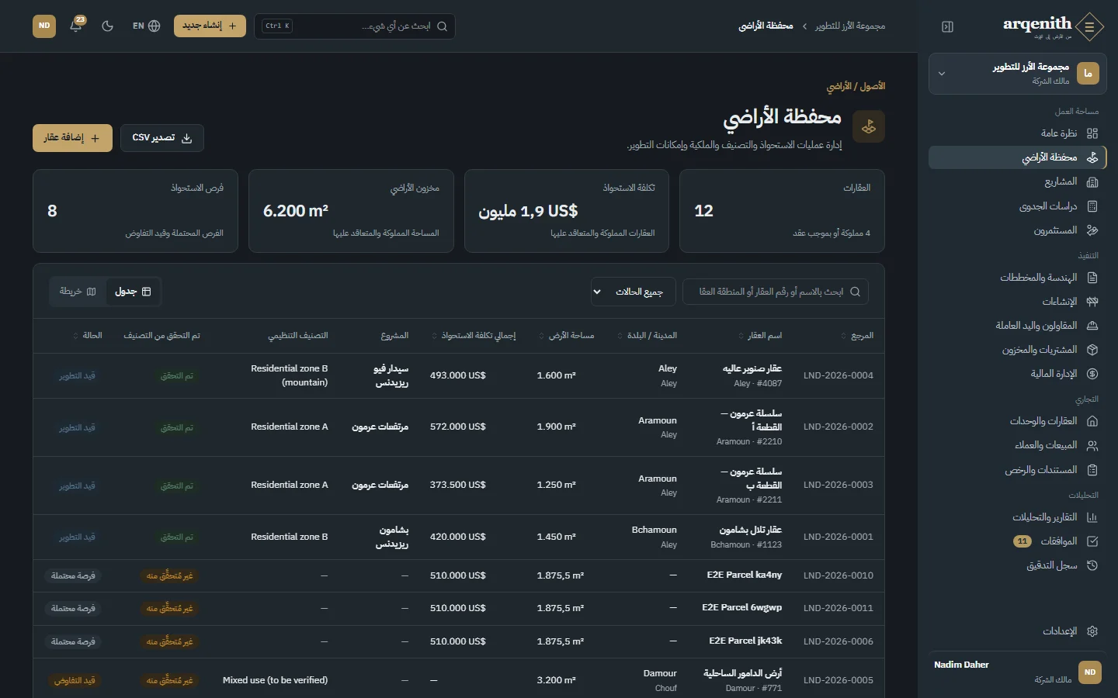Switch to جدول table view
The height and width of the screenshot is (698, 1118).
click(133, 292)
